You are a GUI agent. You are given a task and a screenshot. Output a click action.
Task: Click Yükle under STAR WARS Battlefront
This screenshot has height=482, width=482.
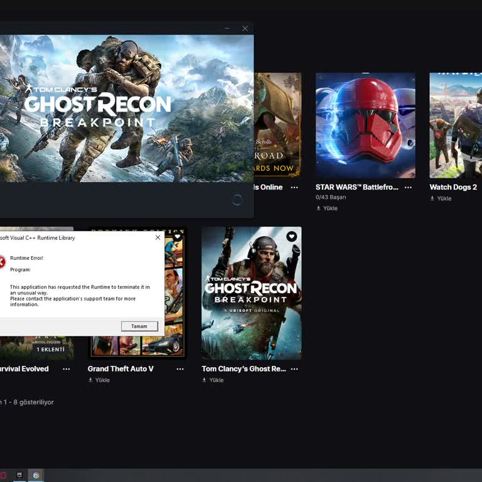[x=327, y=208]
